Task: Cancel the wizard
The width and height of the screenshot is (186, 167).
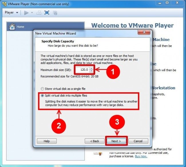Action: tap(138, 141)
